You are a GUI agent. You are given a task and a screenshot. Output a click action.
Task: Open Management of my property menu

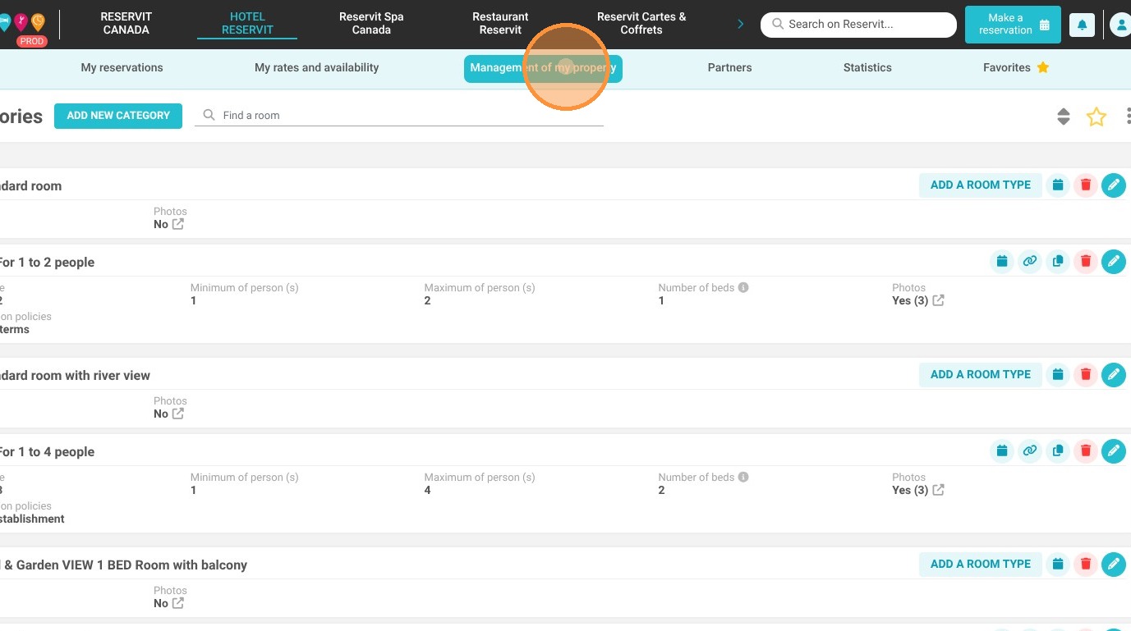[543, 68]
